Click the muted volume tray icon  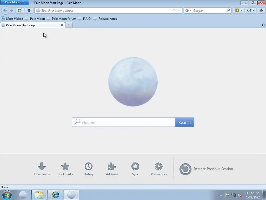(240, 195)
